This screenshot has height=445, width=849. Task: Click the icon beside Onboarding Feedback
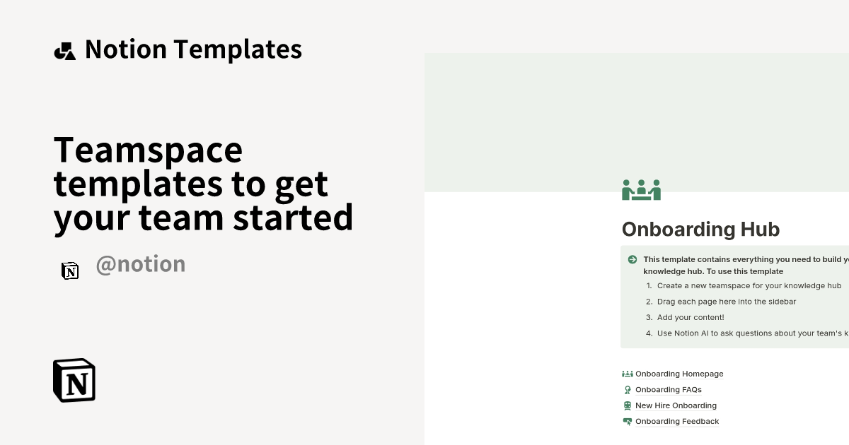coord(627,422)
